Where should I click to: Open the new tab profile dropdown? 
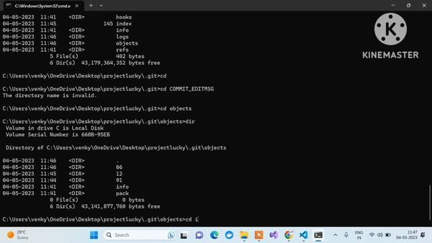(101, 6)
